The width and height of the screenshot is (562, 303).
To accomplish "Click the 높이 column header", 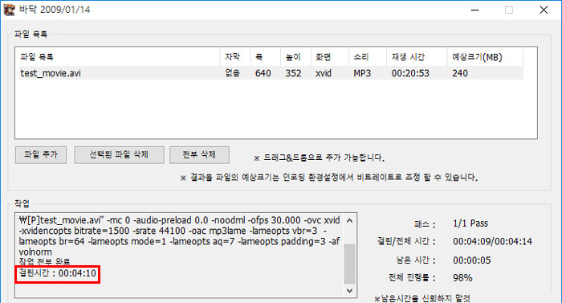I will coord(295,57).
